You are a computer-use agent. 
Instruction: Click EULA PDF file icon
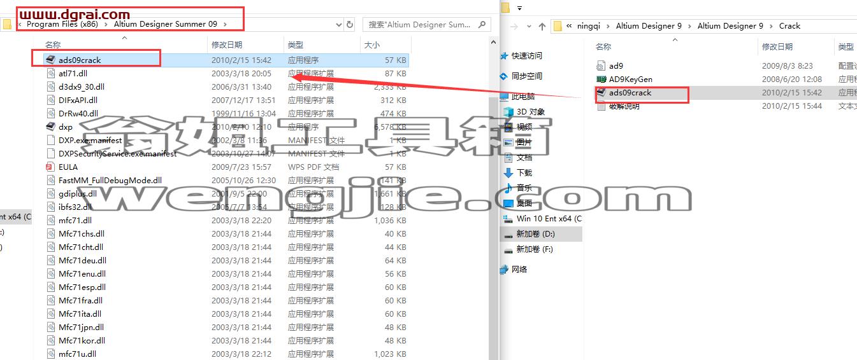click(51, 167)
